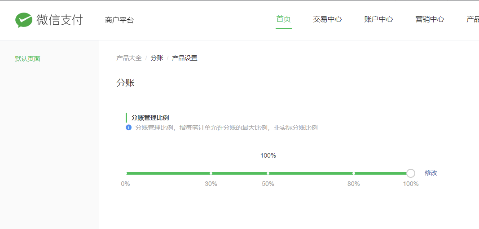Click the 80% label under slider
This screenshot has height=229, width=479.
[353, 184]
